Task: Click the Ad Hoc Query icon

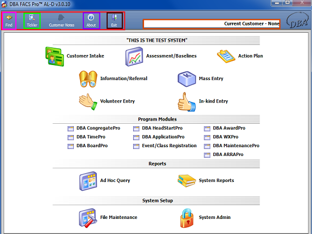Action: point(88,181)
